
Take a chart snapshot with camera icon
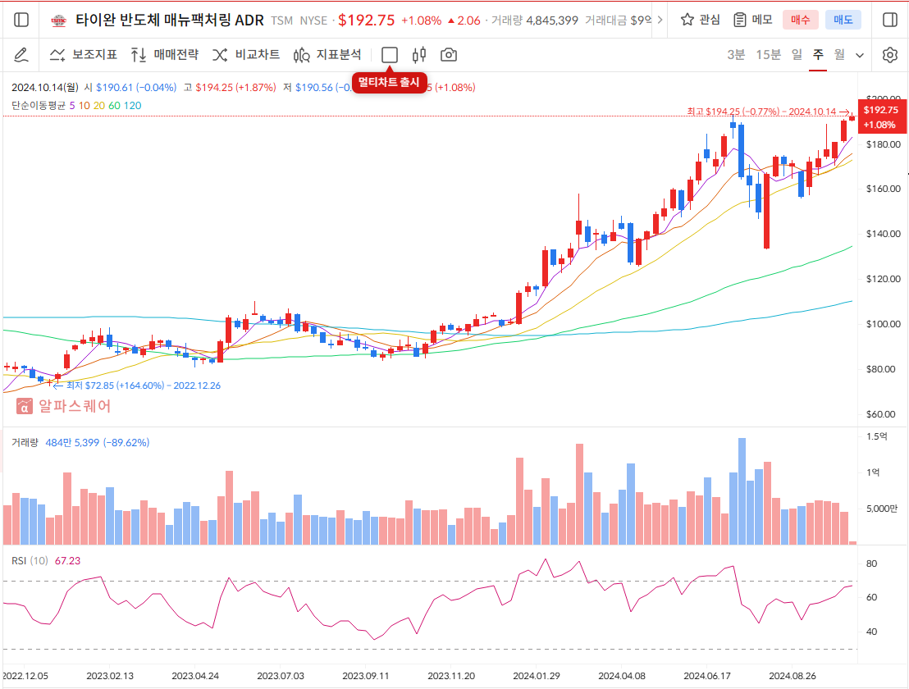[449, 55]
